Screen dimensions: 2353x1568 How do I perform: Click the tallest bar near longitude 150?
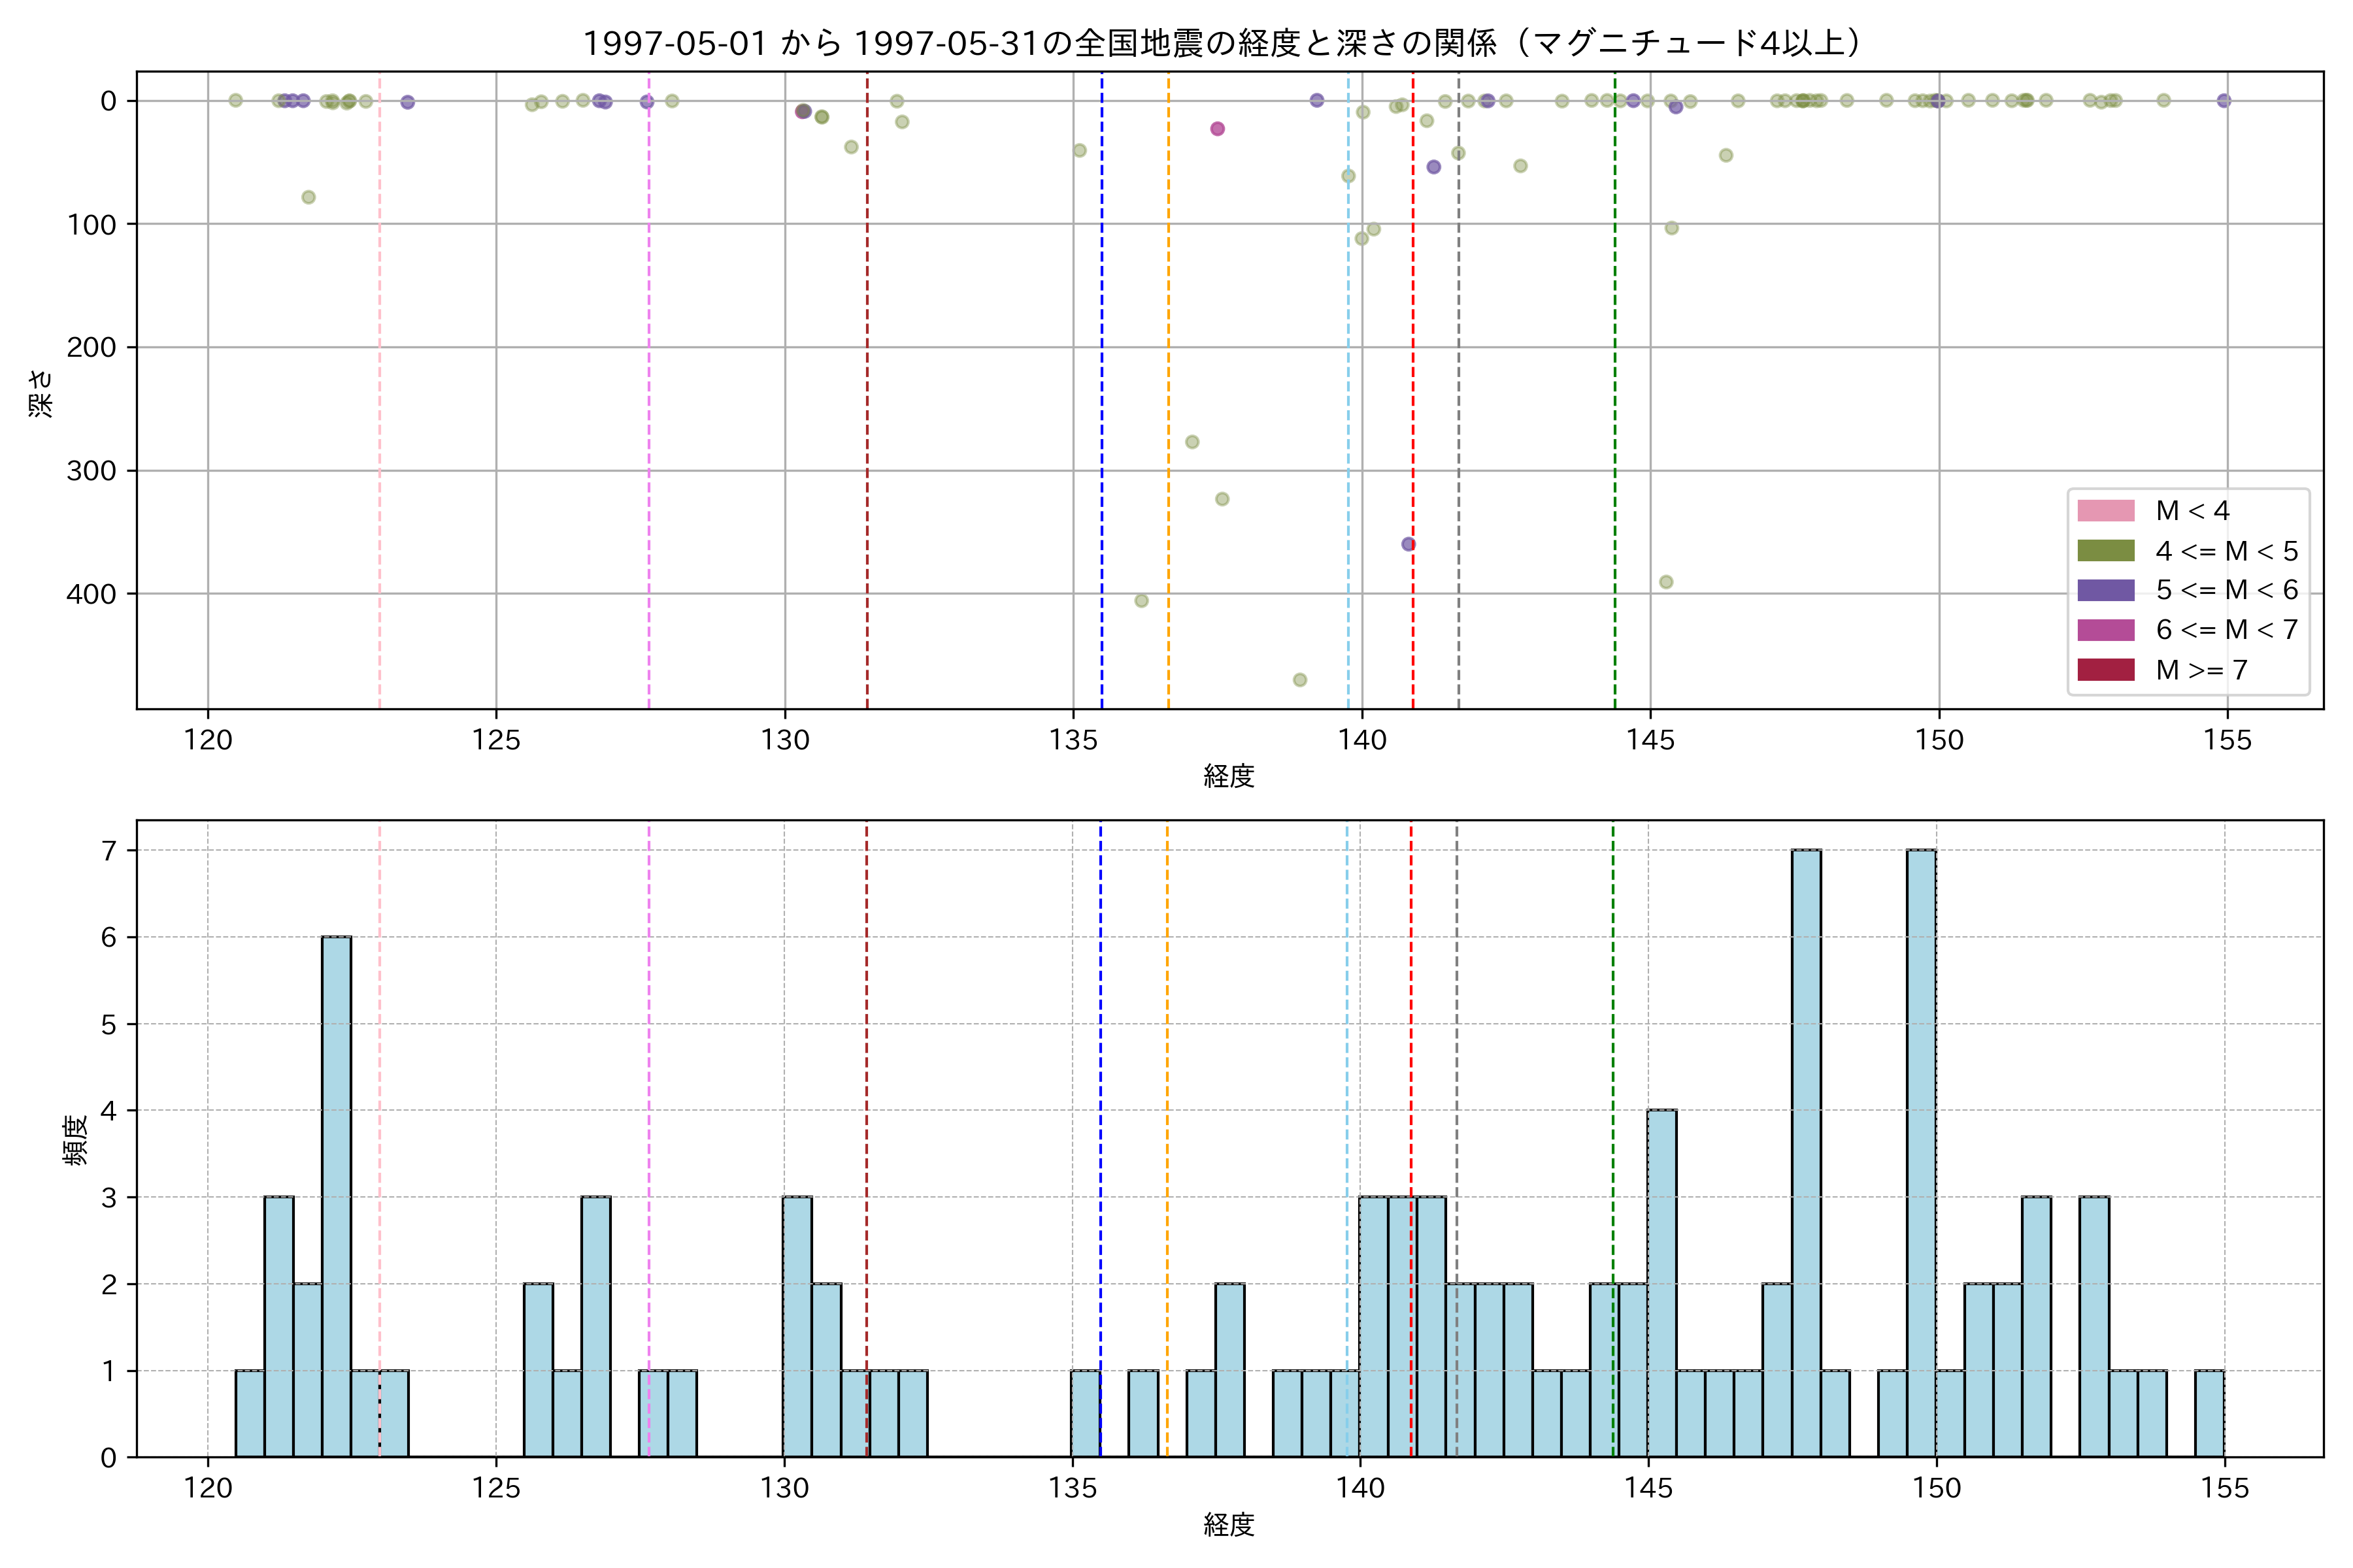click(x=1921, y=1153)
